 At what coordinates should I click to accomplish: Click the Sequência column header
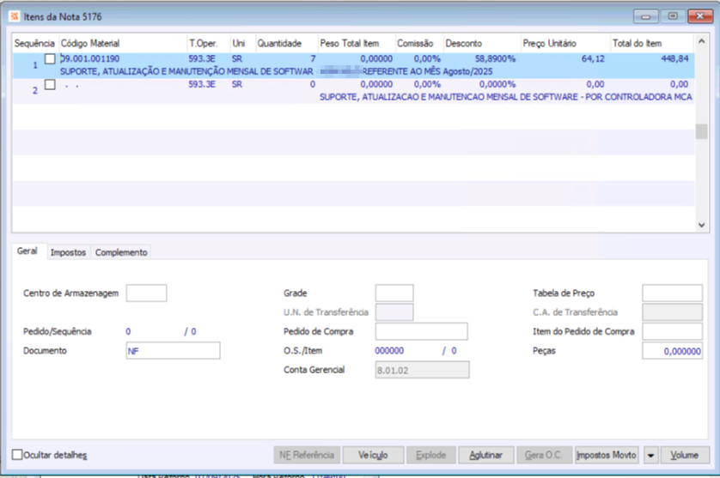point(34,44)
